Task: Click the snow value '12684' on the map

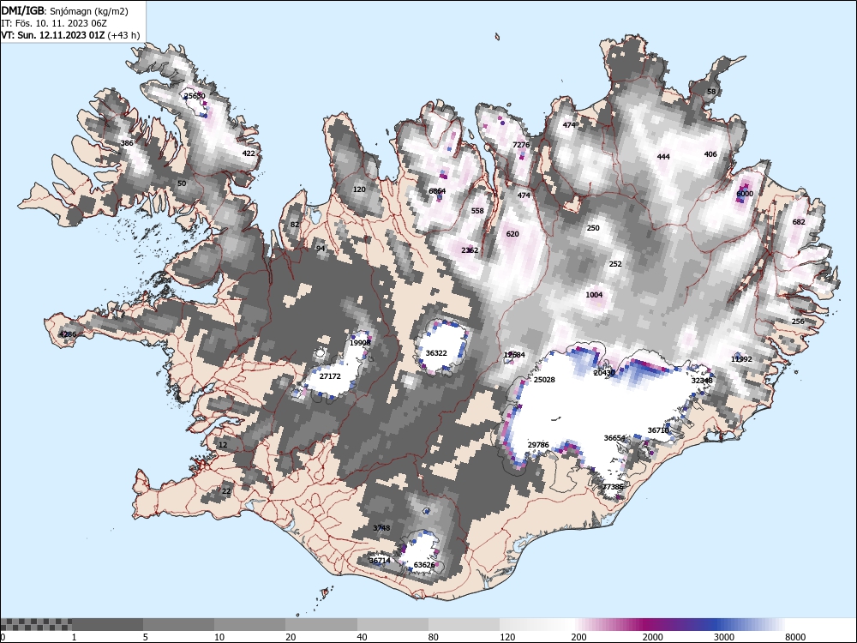Action: pos(514,355)
